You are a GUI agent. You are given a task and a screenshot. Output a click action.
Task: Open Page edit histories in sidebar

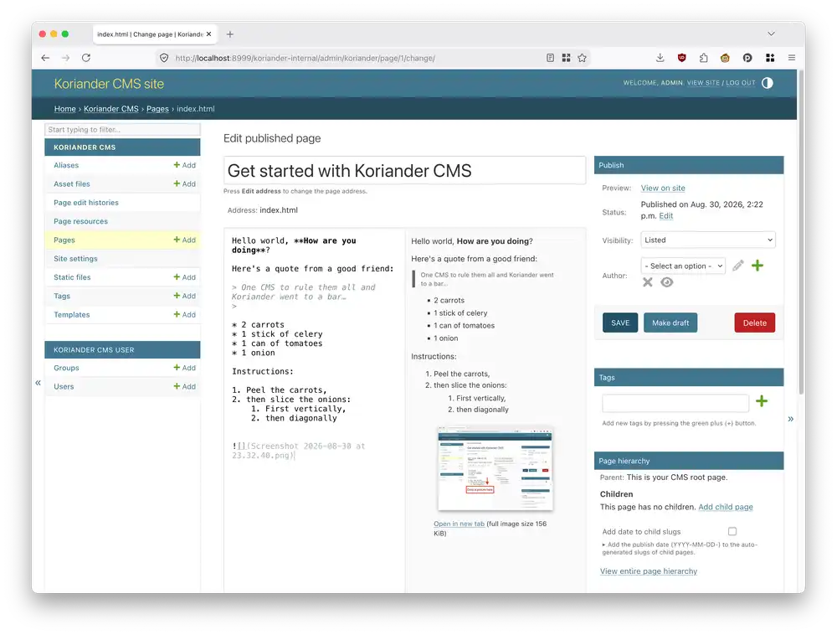[86, 203]
